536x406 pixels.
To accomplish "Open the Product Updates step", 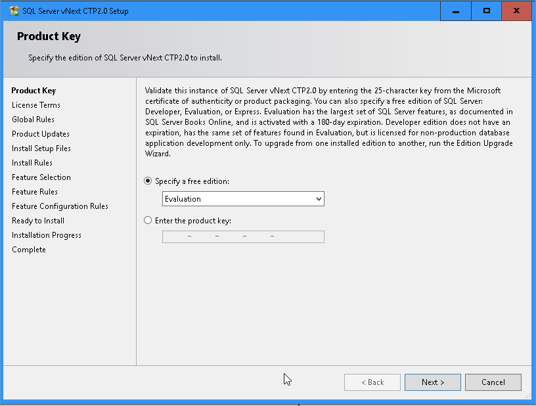I will pos(41,134).
